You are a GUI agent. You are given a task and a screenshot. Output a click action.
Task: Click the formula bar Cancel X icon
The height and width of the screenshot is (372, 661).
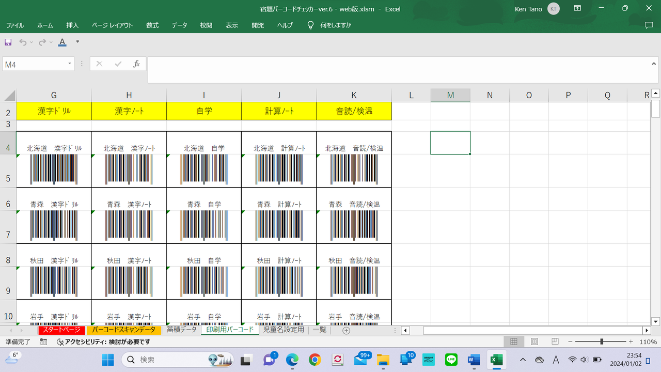(x=99, y=64)
